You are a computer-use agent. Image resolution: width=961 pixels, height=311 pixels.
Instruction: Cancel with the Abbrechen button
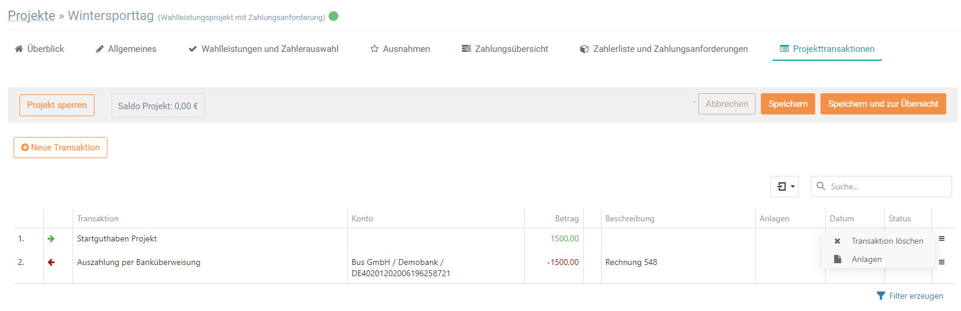[x=727, y=104]
